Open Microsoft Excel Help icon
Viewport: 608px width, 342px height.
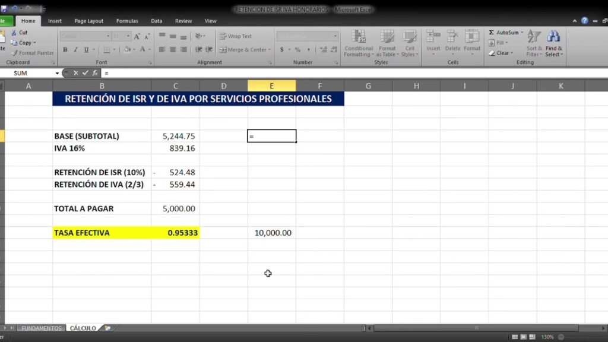click(585, 21)
